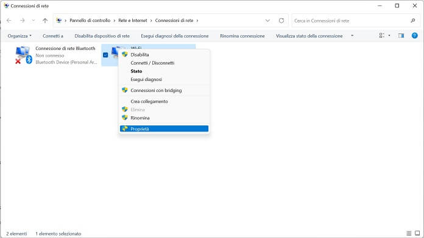The image size is (424, 238).
Task: Click Connessioni di rete breadcrumb
Action: (174, 21)
